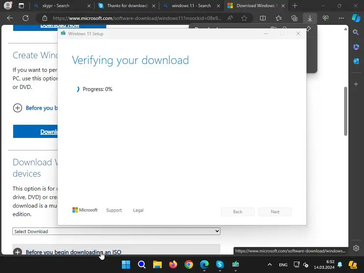Click the browser address bar URL
Image resolution: width=364 pixels, height=273 pixels.
tap(137, 18)
